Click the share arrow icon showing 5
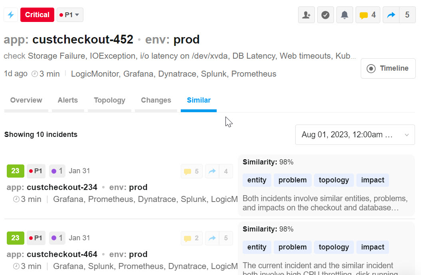This screenshot has width=421, height=275. 399,15
